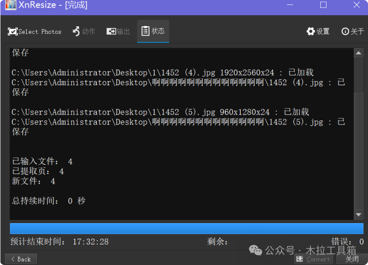
Task: Open the Select Photos tab
Action: (x=34, y=31)
